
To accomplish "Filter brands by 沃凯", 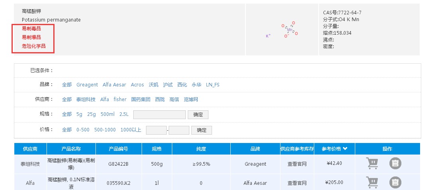I will point(153,85).
